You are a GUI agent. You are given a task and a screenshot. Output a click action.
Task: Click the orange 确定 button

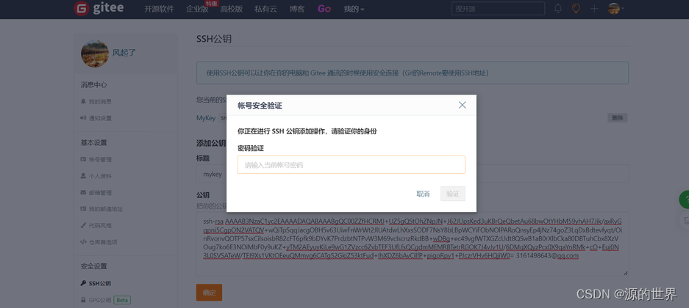click(x=209, y=293)
